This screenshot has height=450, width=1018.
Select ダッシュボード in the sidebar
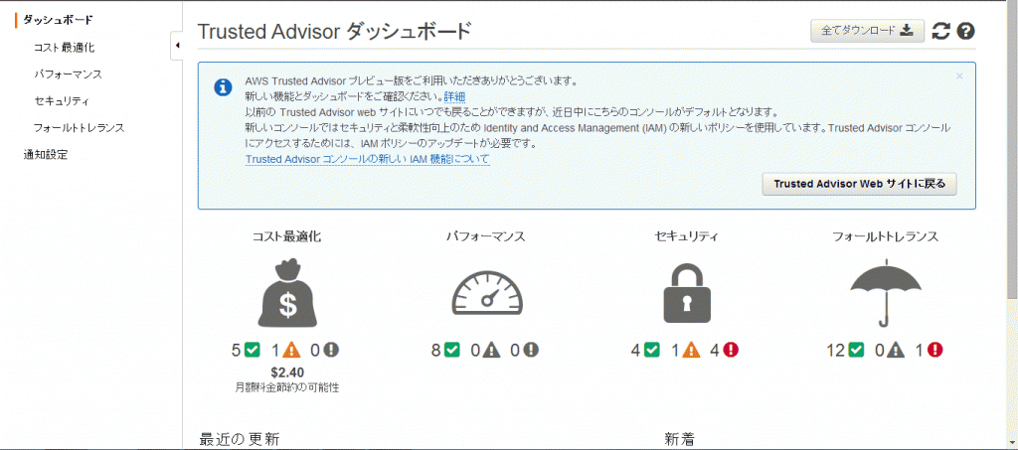[x=58, y=20]
